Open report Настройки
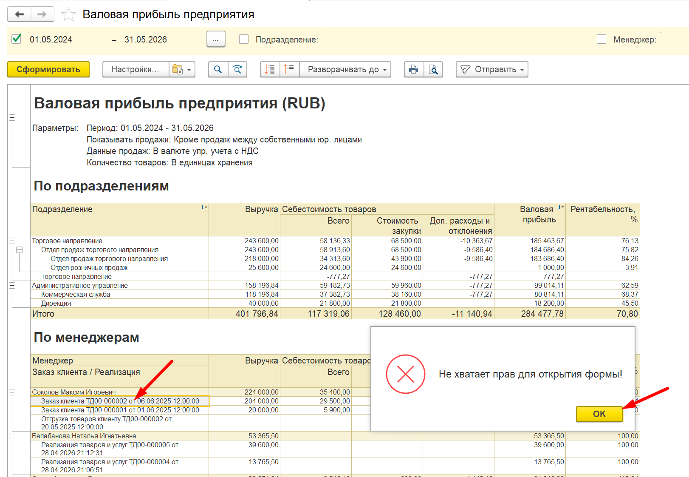This screenshot has width=689, height=477. tap(136, 69)
